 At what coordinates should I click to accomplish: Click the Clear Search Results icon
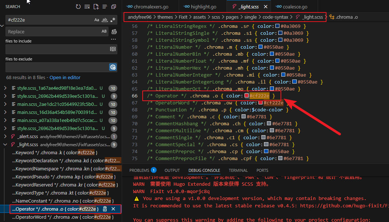click(x=87, y=7)
